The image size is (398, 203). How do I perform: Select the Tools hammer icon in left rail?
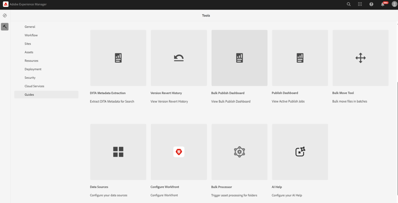pos(5,27)
